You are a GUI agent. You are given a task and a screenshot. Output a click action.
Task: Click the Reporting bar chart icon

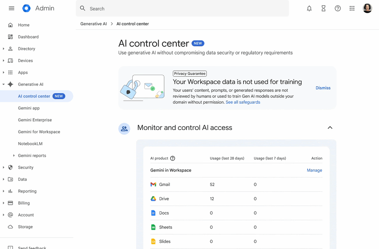(x=10, y=191)
